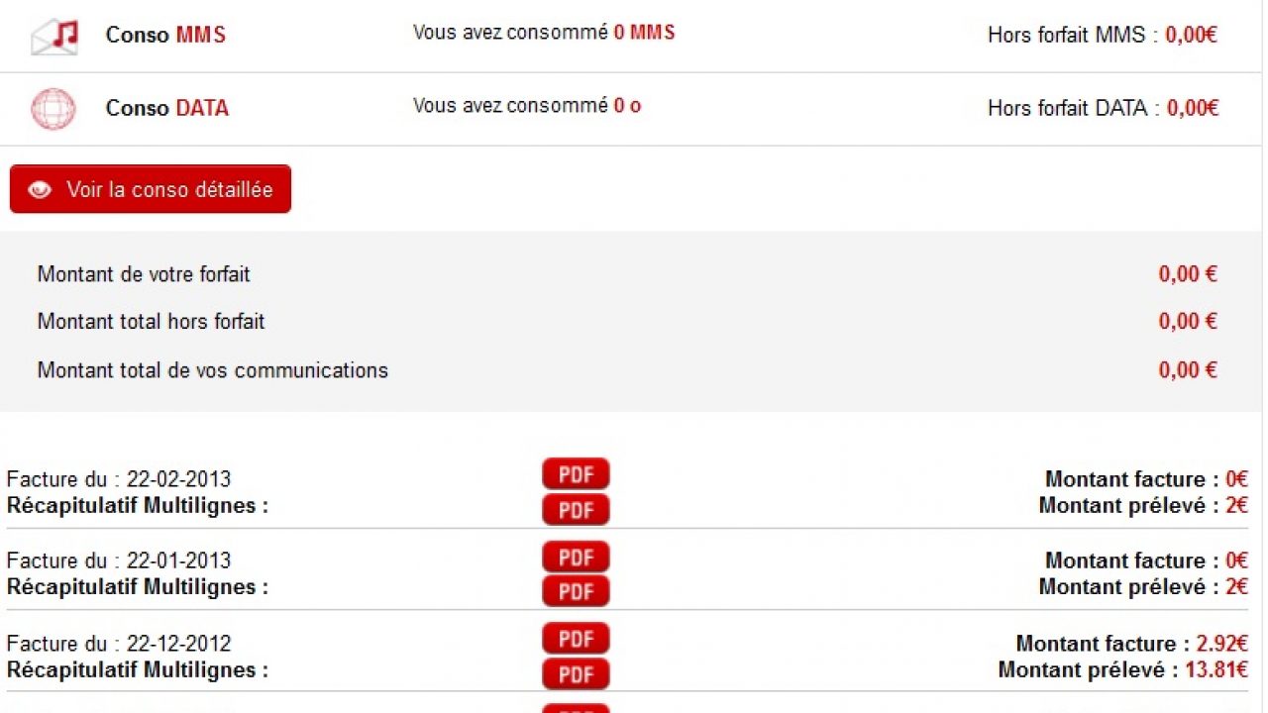The image size is (1268, 713).
Task: Click the eye icon in conso détaillée button
Action: pos(40,190)
